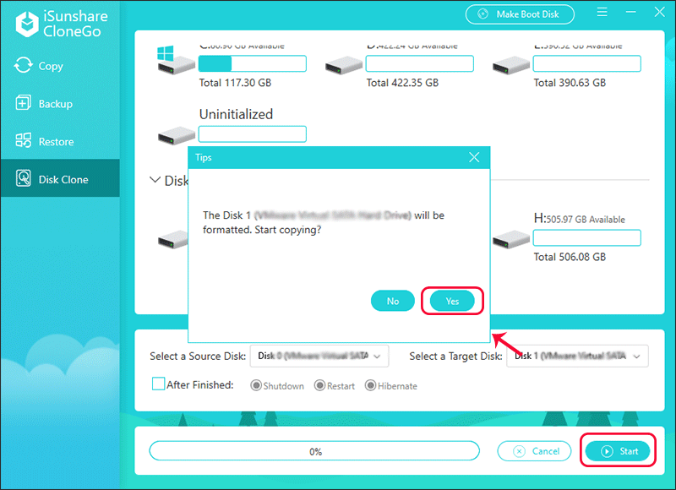The height and width of the screenshot is (490, 676).
Task: Choose the Hibernate radio option
Action: (x=370, y=386)
